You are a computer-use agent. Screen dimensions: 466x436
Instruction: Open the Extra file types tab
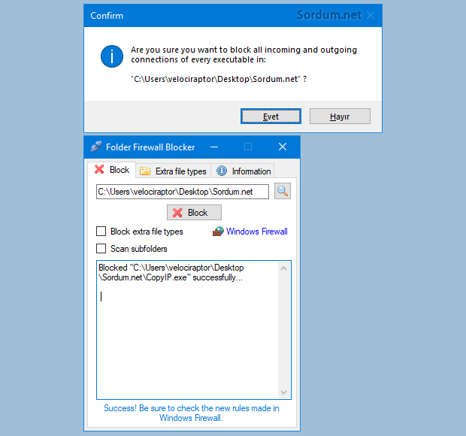(x=174, y=171)
